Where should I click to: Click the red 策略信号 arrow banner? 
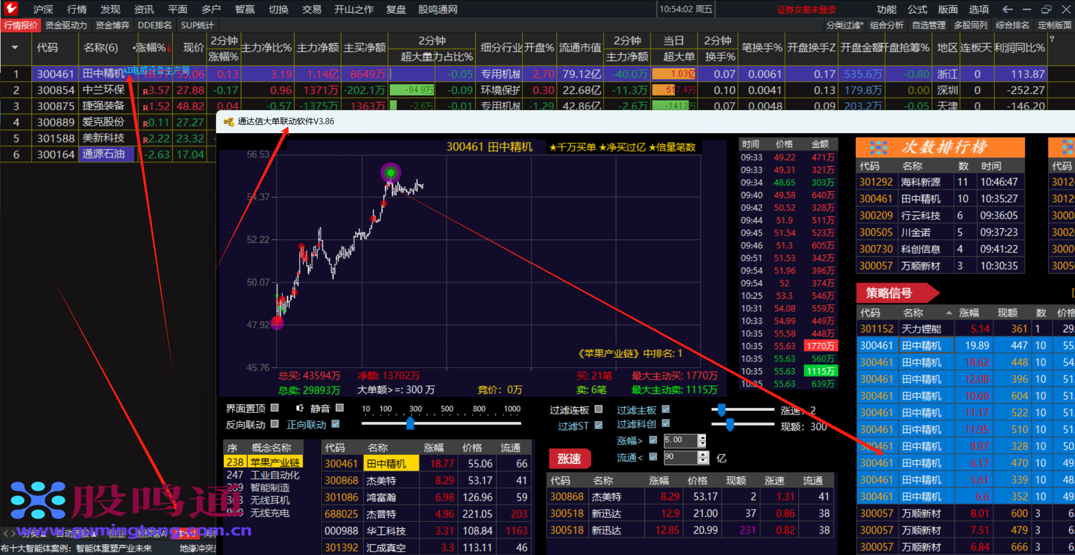tap(896, 293)
